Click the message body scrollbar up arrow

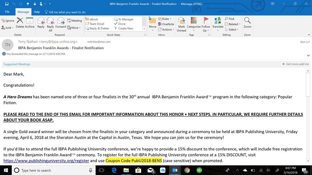pos(308,70)
